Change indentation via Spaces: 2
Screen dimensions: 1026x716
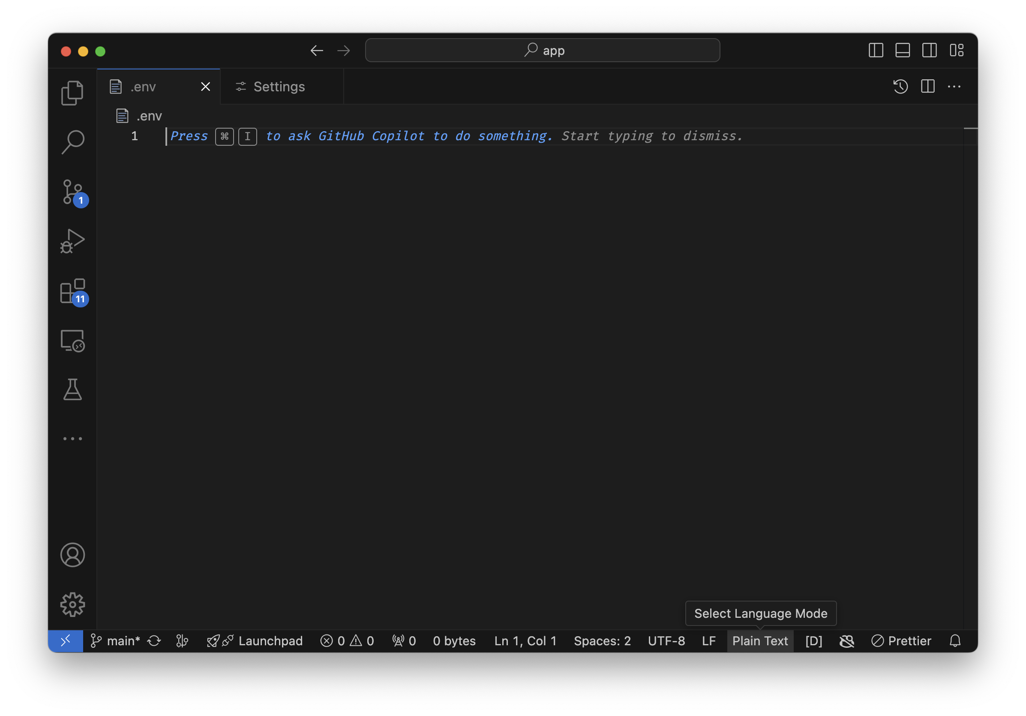click(602, 641)
